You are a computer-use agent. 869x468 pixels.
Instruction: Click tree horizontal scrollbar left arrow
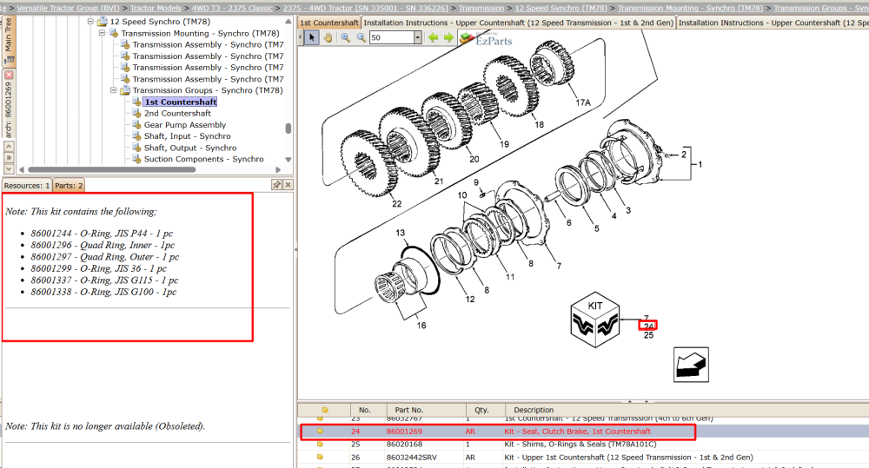(22, 169)
